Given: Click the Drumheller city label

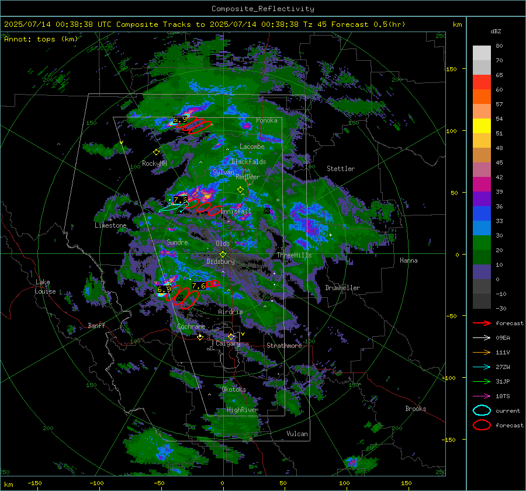Looking at the screenshot, I should 342,288.
